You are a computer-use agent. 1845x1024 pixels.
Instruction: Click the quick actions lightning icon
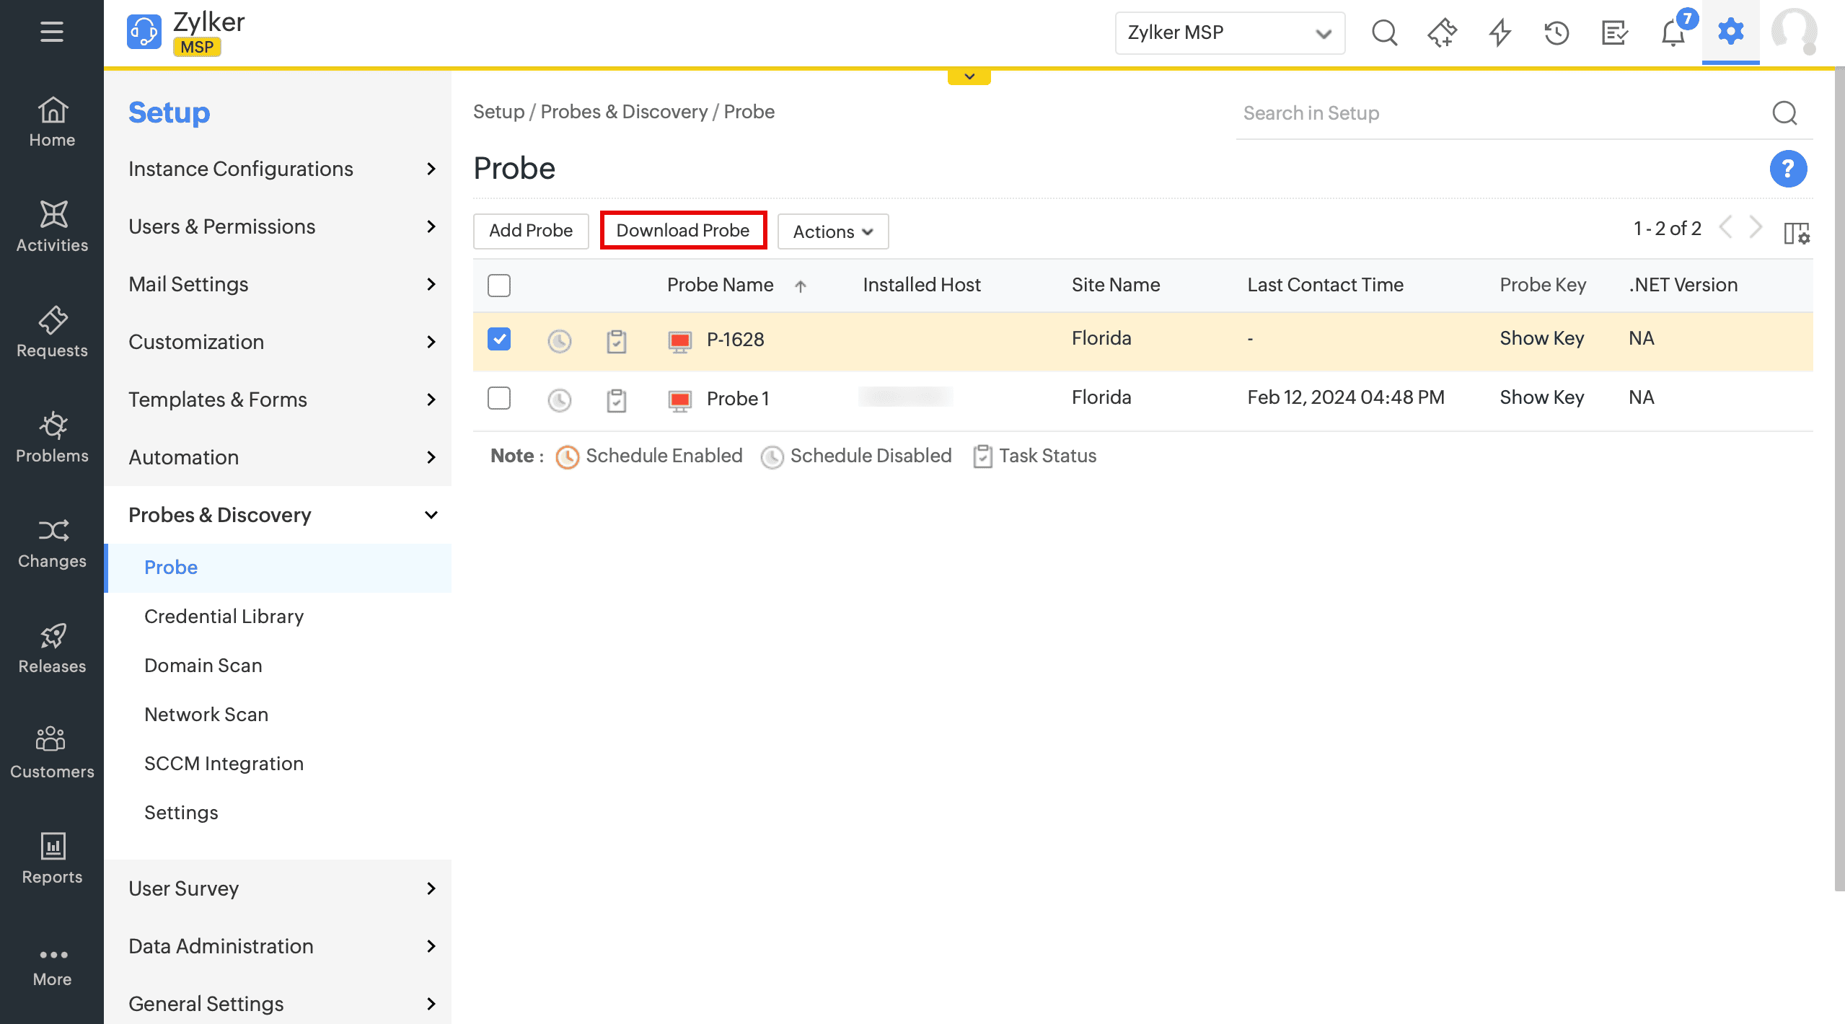pos(1500,33)
